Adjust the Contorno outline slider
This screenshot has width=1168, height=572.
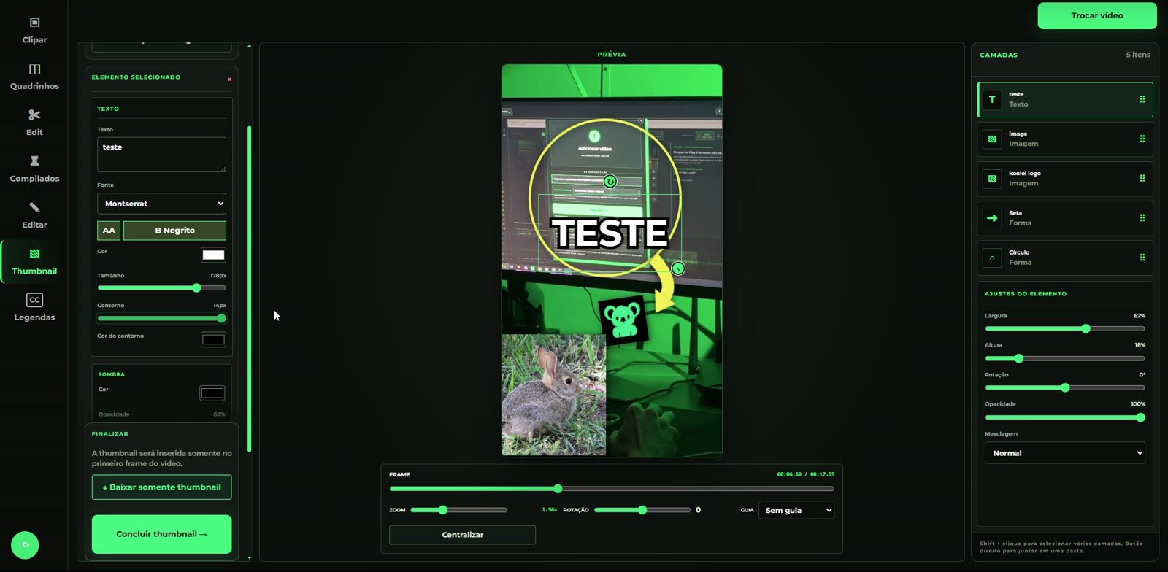(161, 318)
